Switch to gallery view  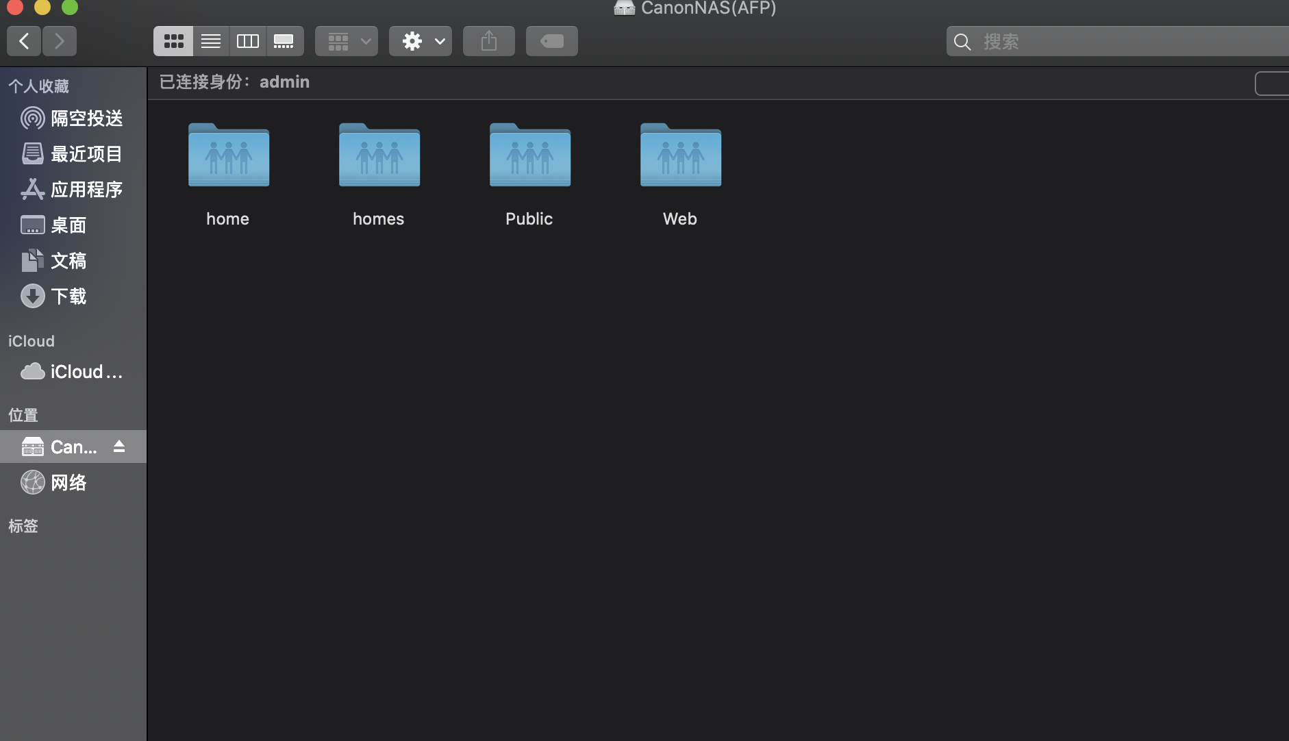pyautogui.click(x=284, y=41)
